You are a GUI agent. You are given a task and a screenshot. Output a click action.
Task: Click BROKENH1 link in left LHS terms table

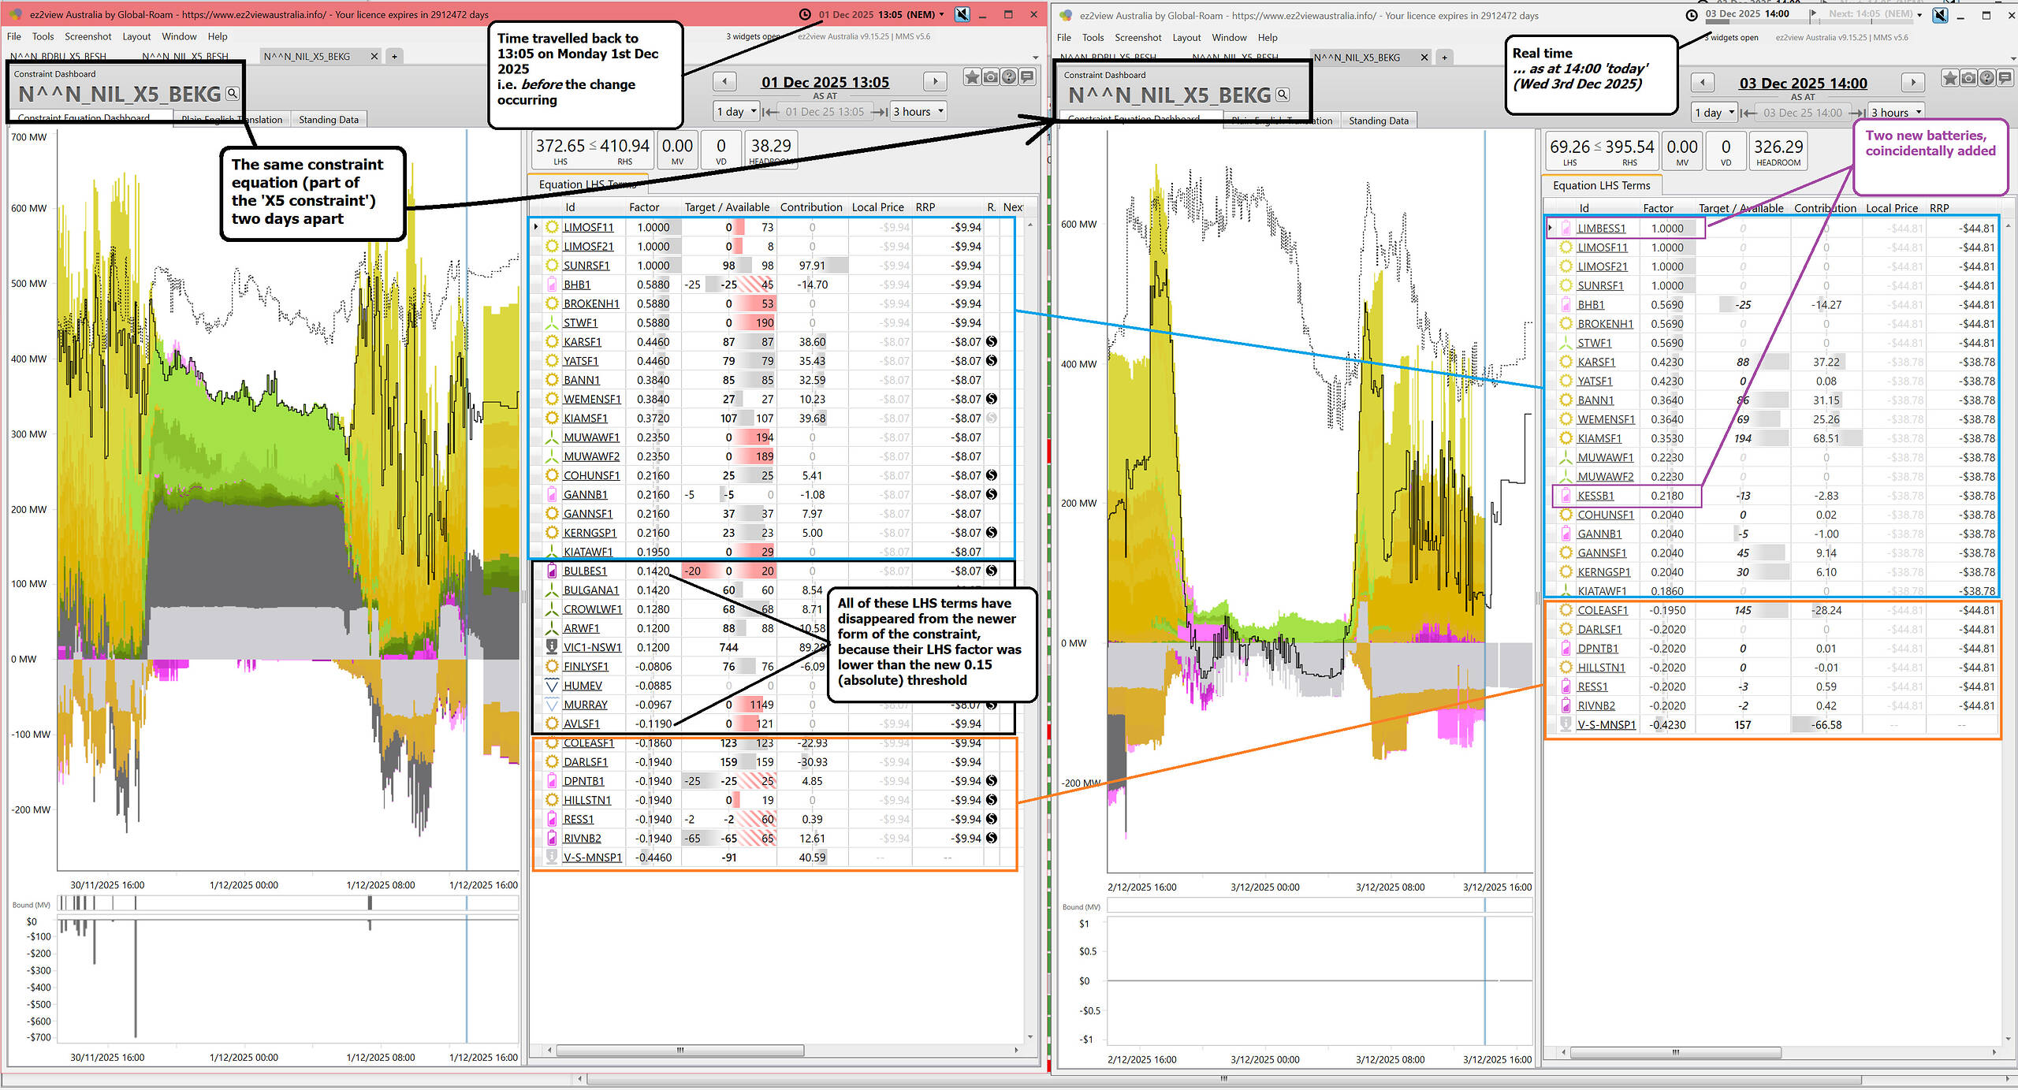pyautogui.click(x=590, y=303)
